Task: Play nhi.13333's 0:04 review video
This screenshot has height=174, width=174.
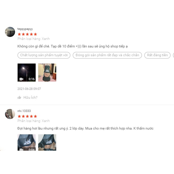Action: (x=27, y=142)
